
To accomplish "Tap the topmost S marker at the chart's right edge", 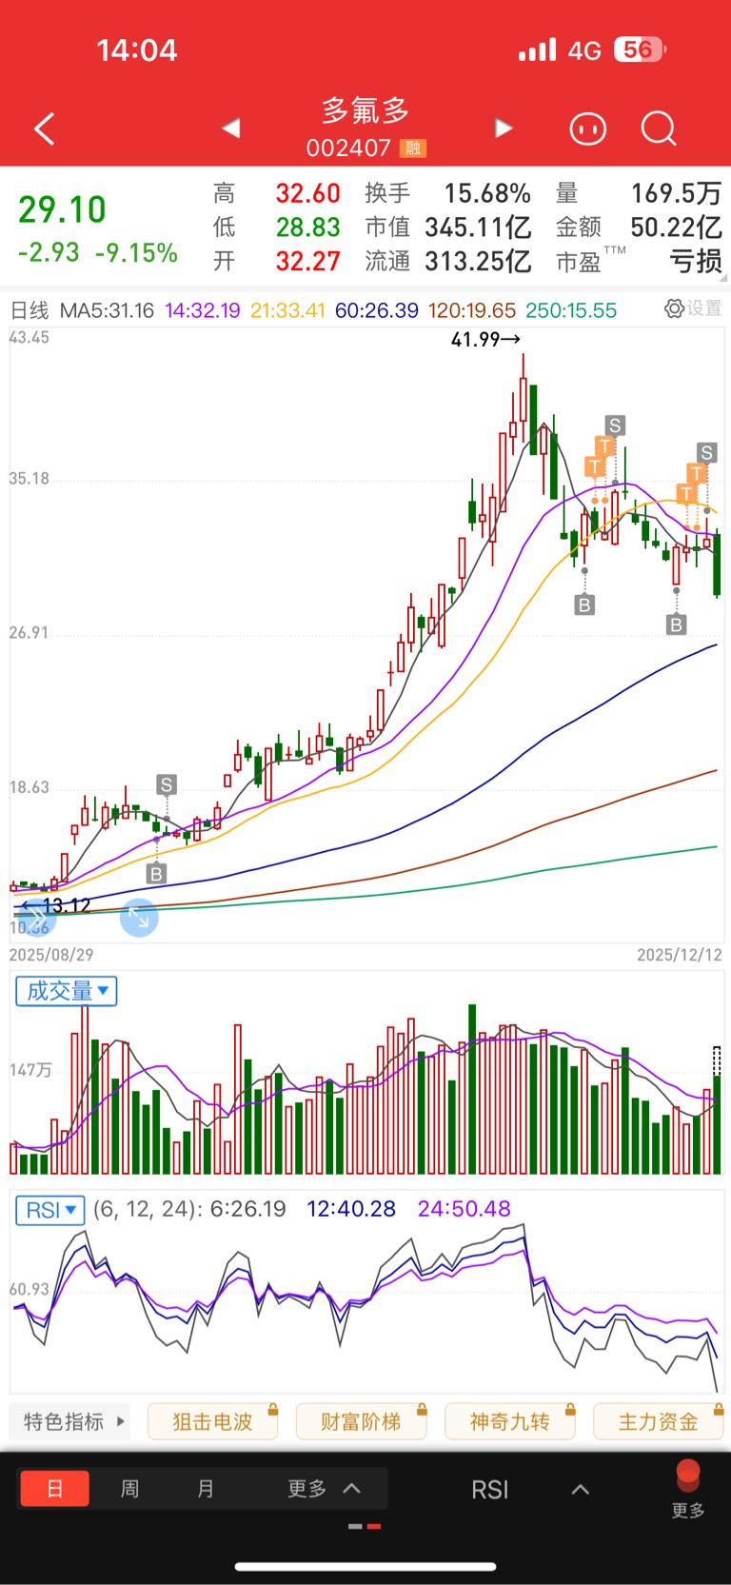I will click(x=706, y=451).
